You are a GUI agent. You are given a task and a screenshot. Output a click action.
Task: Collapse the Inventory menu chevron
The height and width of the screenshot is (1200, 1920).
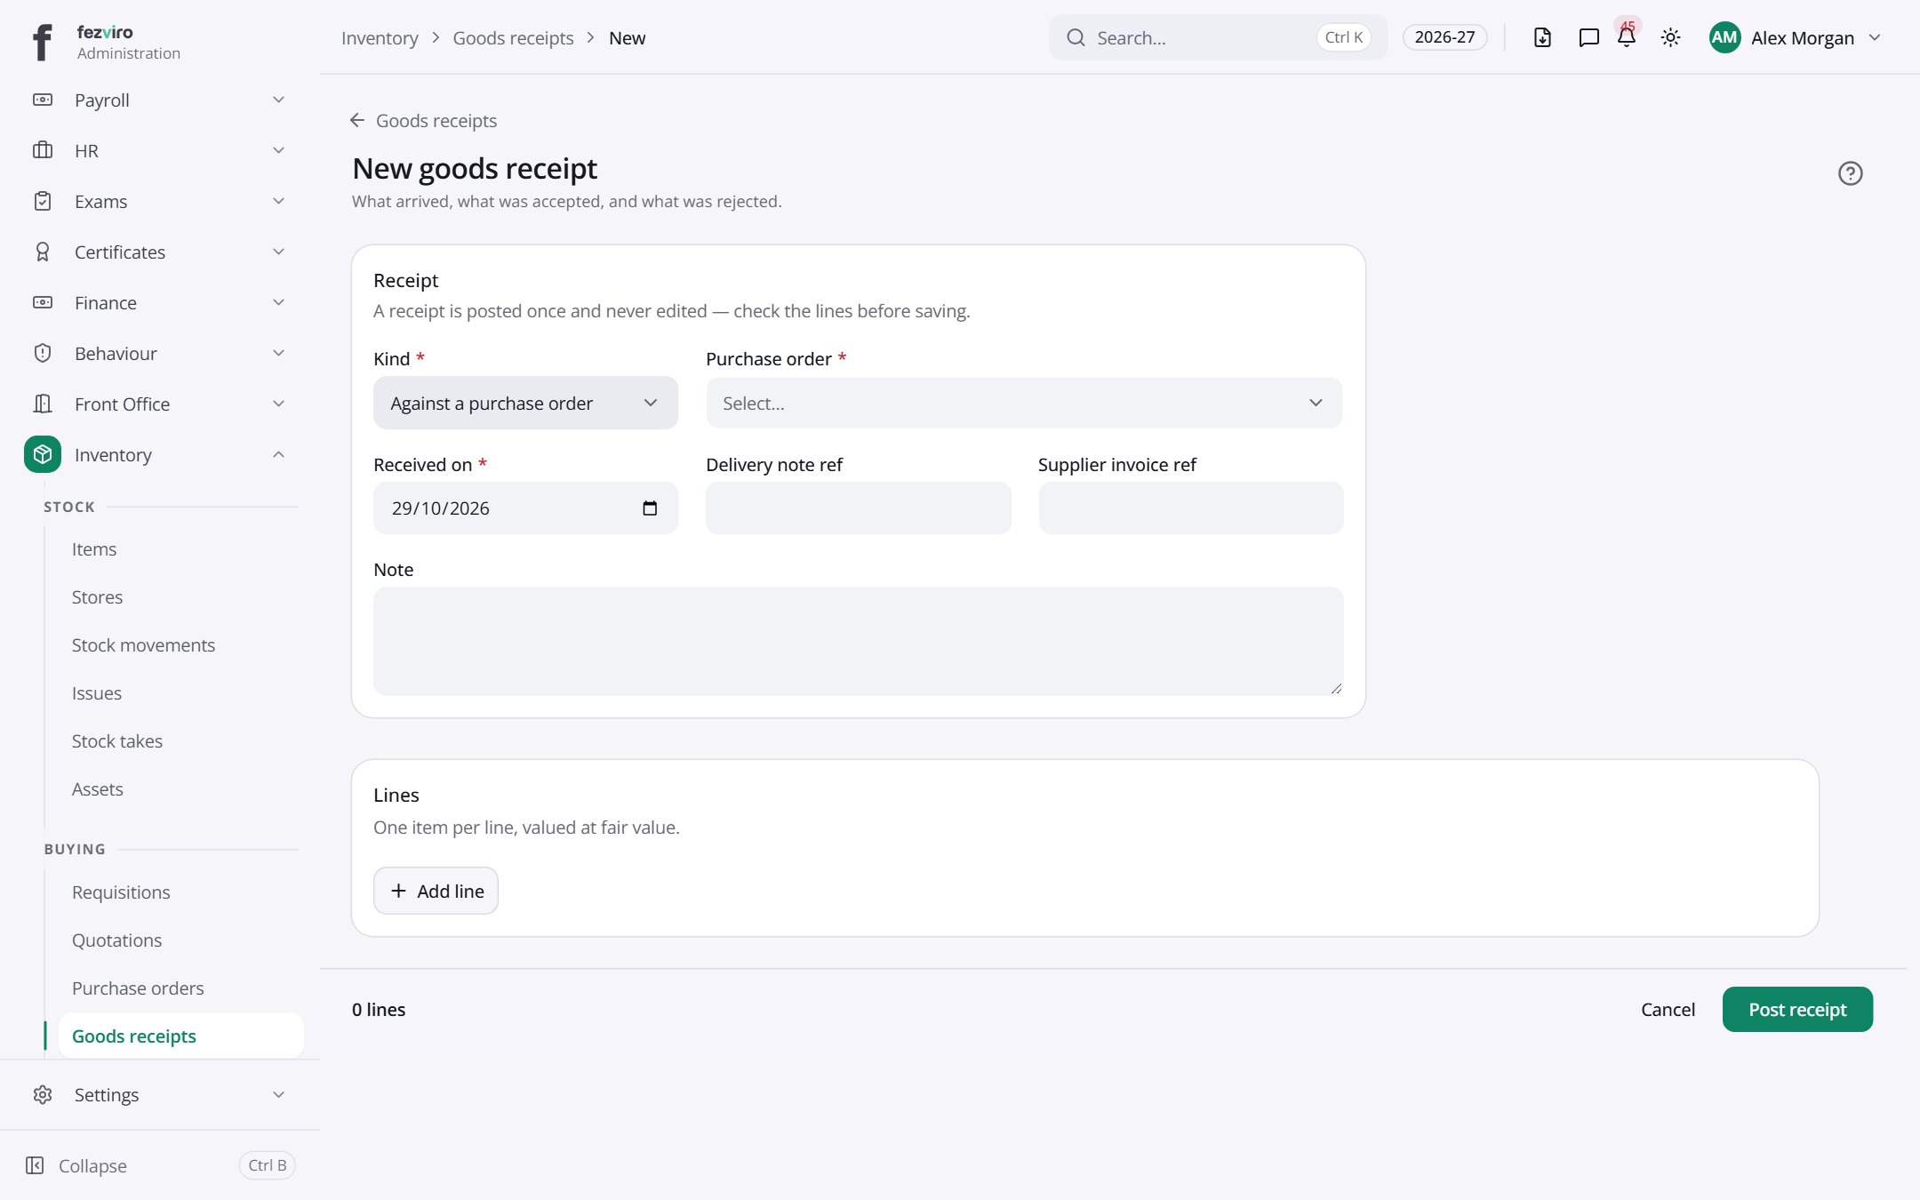pos(278,454)
